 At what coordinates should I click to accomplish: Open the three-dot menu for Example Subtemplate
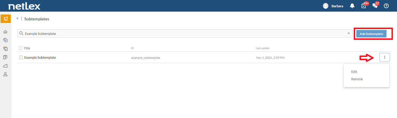point(385,57)
